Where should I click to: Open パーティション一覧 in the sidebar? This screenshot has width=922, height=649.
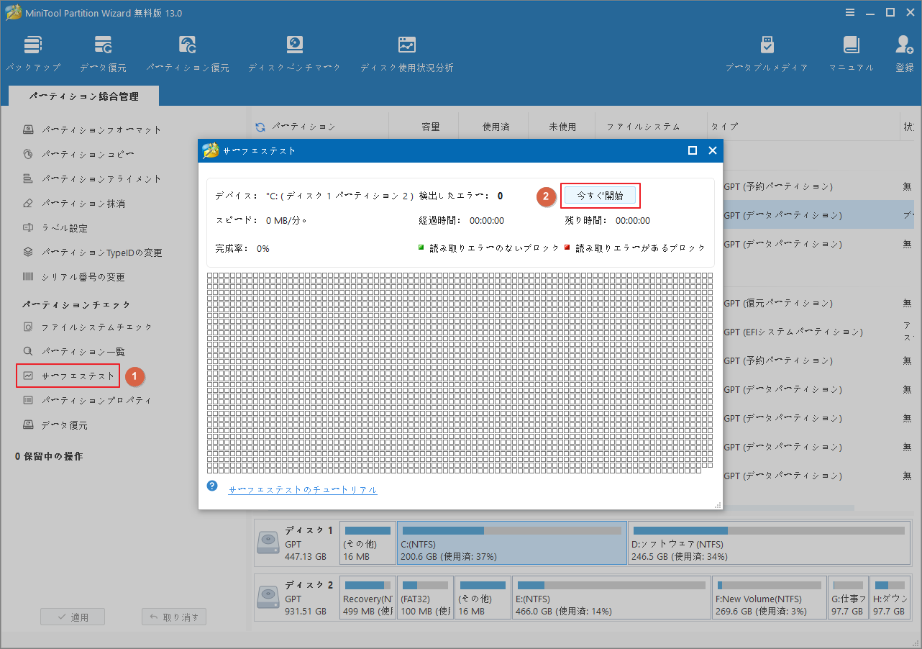[x=74, y=351]
